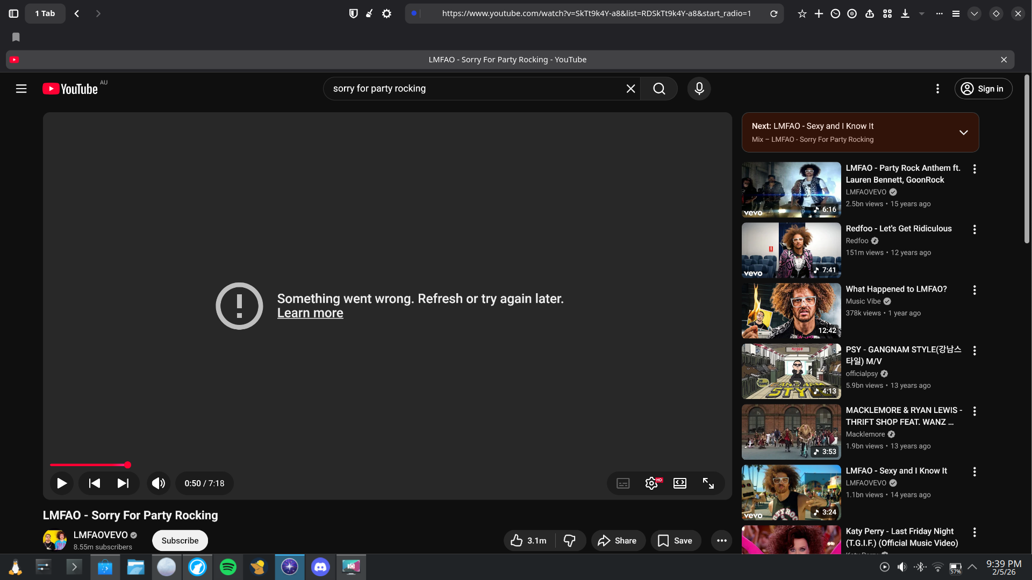Go back in browser history
Viewport: 1032px width, 580px height.
tap(77, 13)
